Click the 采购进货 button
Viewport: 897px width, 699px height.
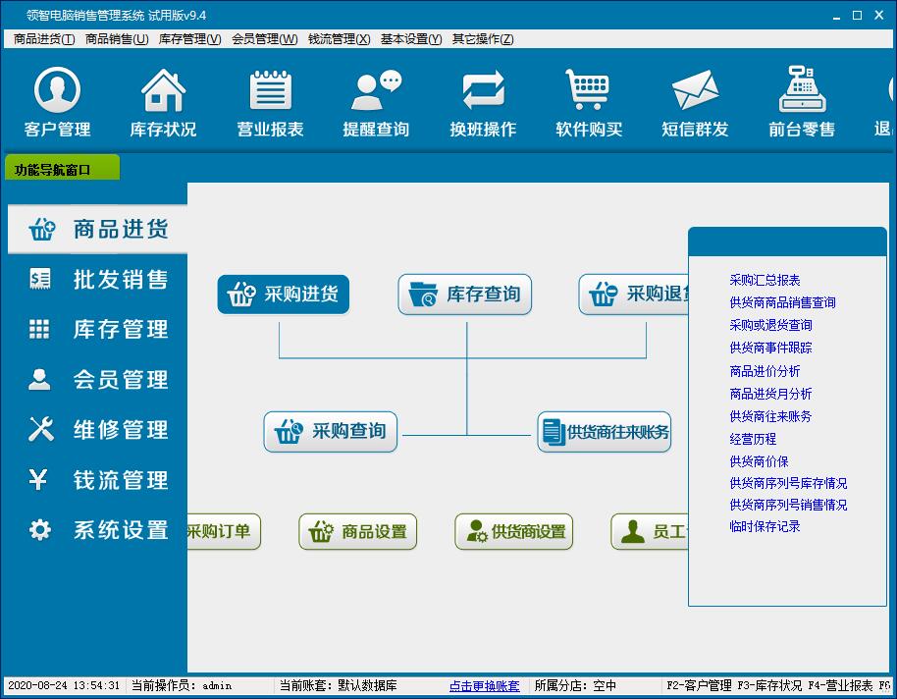coord(284,295)
